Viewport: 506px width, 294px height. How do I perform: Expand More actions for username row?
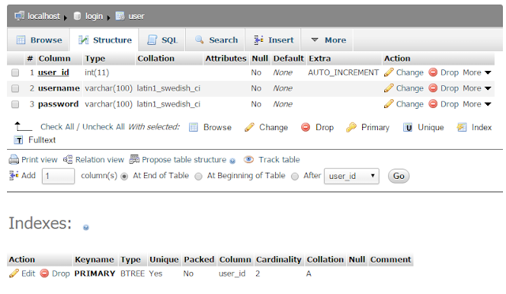point(477,88)
